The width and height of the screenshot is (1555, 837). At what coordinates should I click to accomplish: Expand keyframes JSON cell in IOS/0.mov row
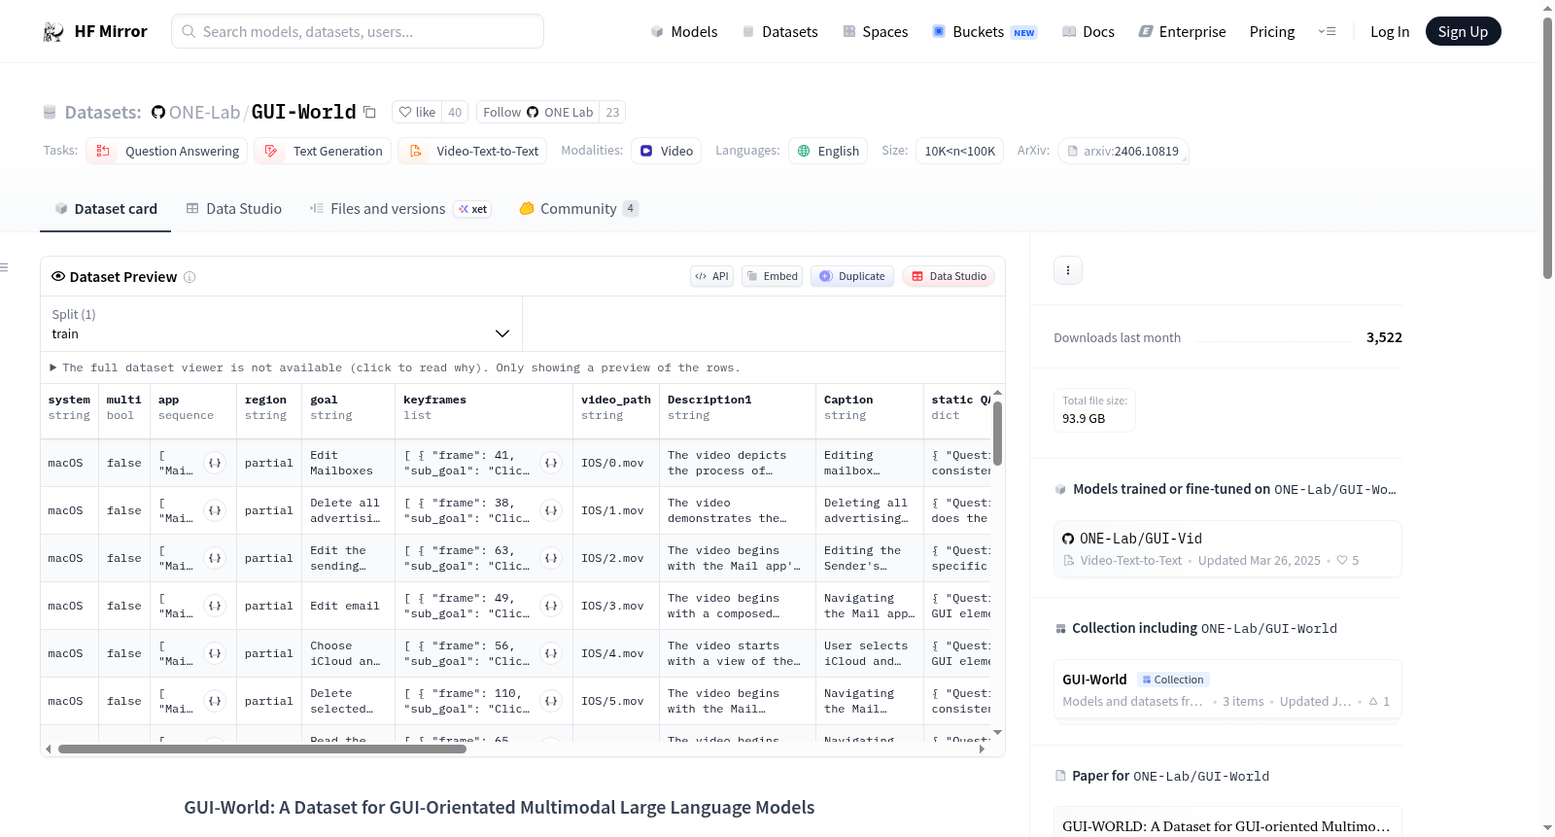tap(551, 463)
